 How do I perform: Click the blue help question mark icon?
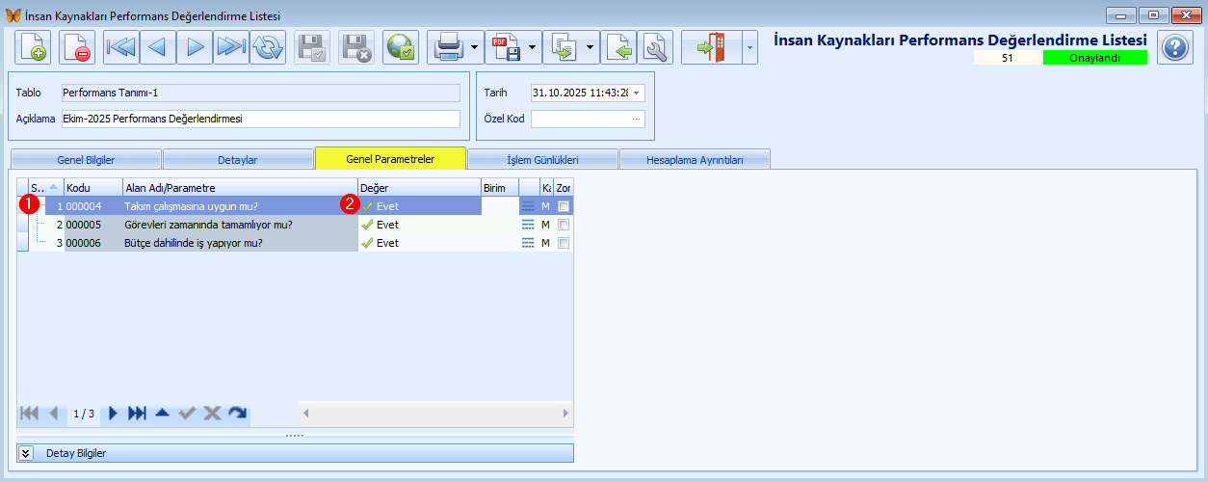click(1175, 47)
